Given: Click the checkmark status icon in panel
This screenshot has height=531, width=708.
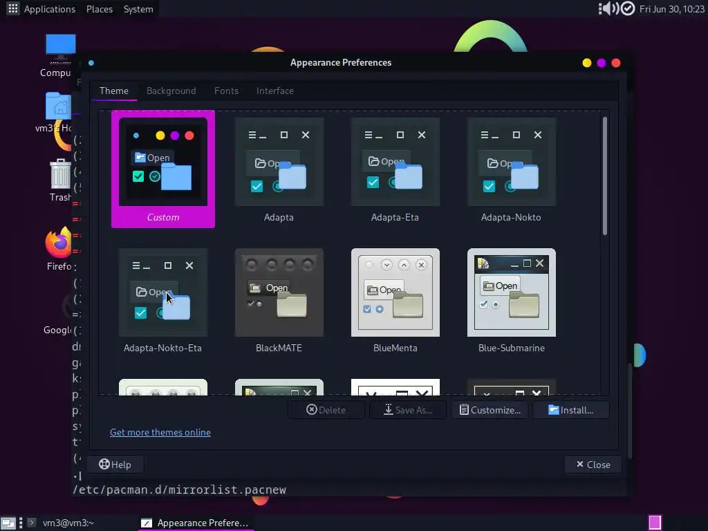Looking at the screenshot, I should point(628,8).
